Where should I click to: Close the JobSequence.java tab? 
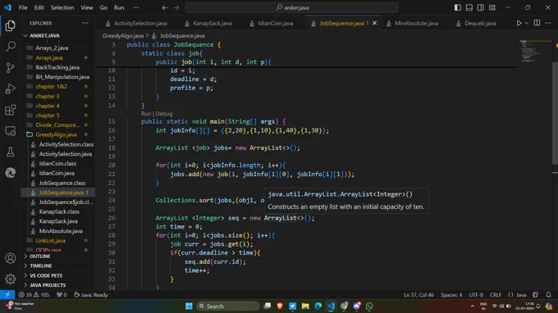click(374, 23)
